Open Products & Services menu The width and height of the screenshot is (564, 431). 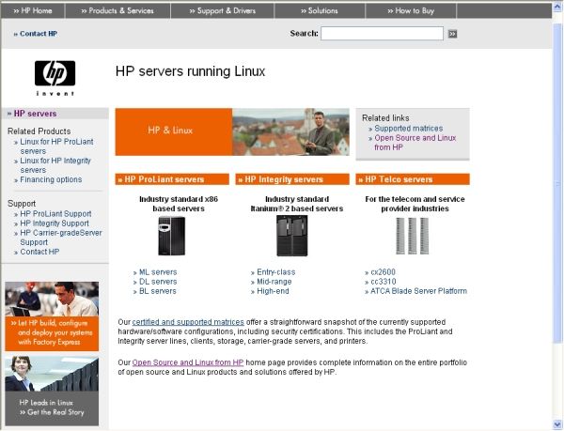(117, 10)
